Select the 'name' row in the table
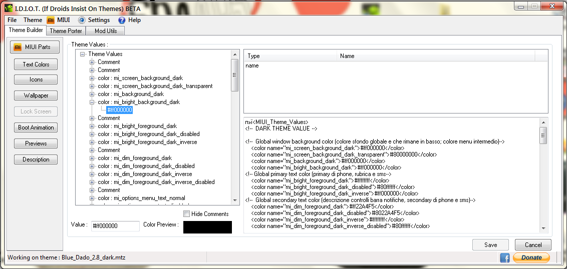Viewport: 567px width, 269px height. click(x=252, y=65)
